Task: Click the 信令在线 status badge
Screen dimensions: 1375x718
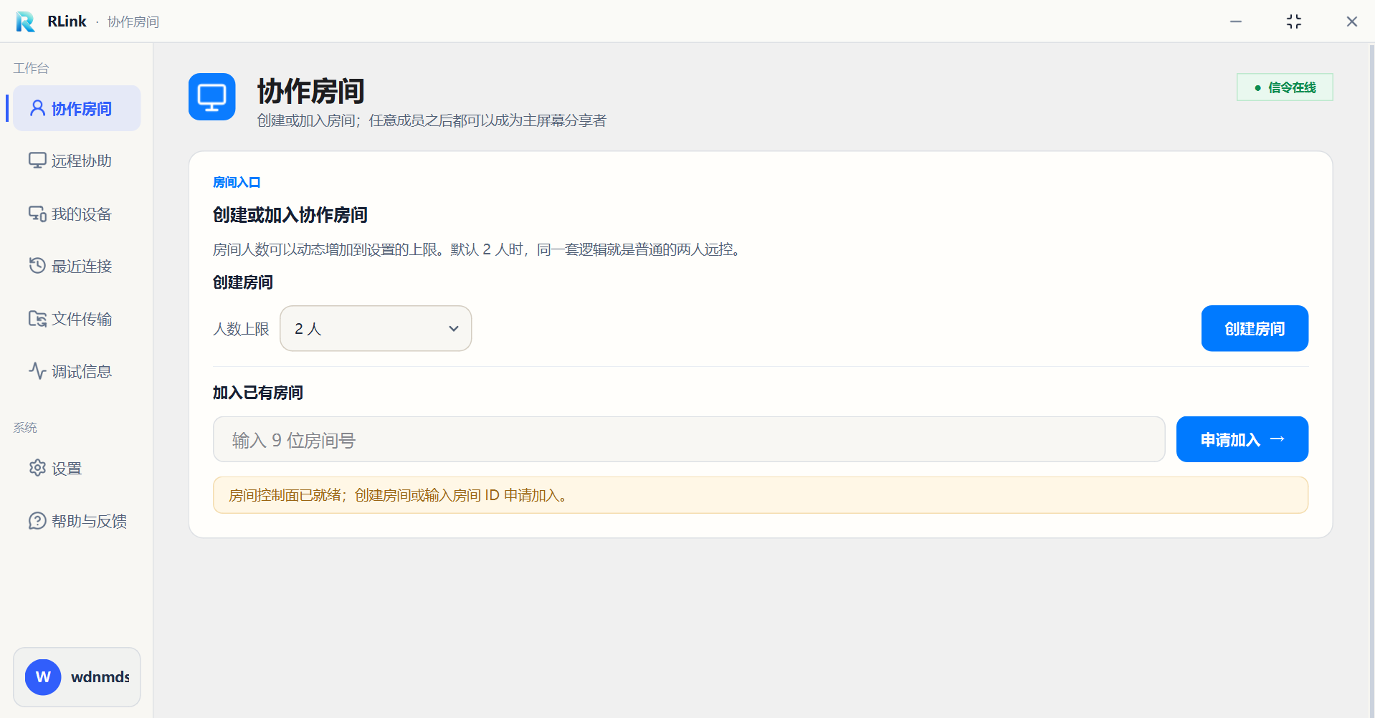Action: pos(1285,87)
